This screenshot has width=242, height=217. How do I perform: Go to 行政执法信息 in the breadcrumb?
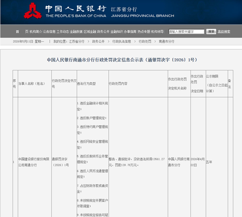click(121, 42)
